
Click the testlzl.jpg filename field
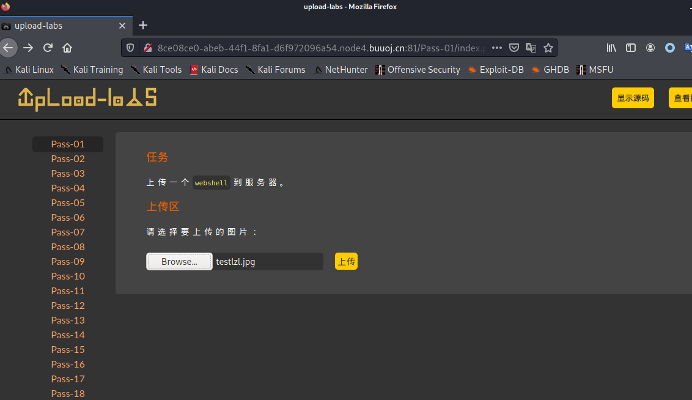(268, 261)
